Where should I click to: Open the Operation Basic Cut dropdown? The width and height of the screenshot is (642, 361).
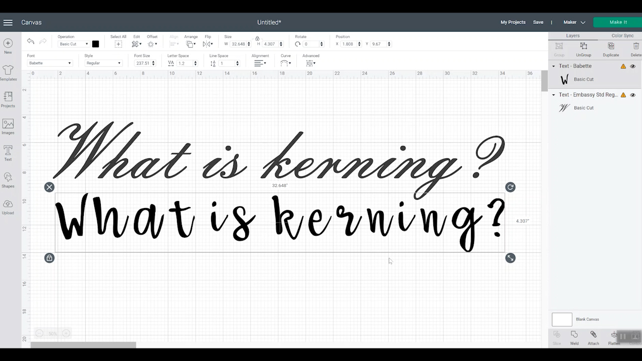tap(73, 44)
